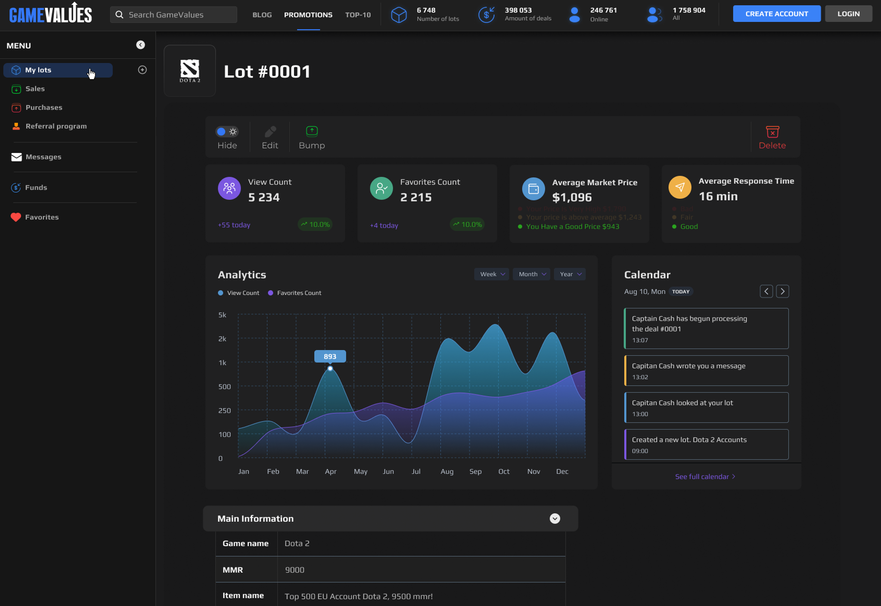Toggle the Hide lot switch
Screen dimensions: 881x606
tap(227, 132)
